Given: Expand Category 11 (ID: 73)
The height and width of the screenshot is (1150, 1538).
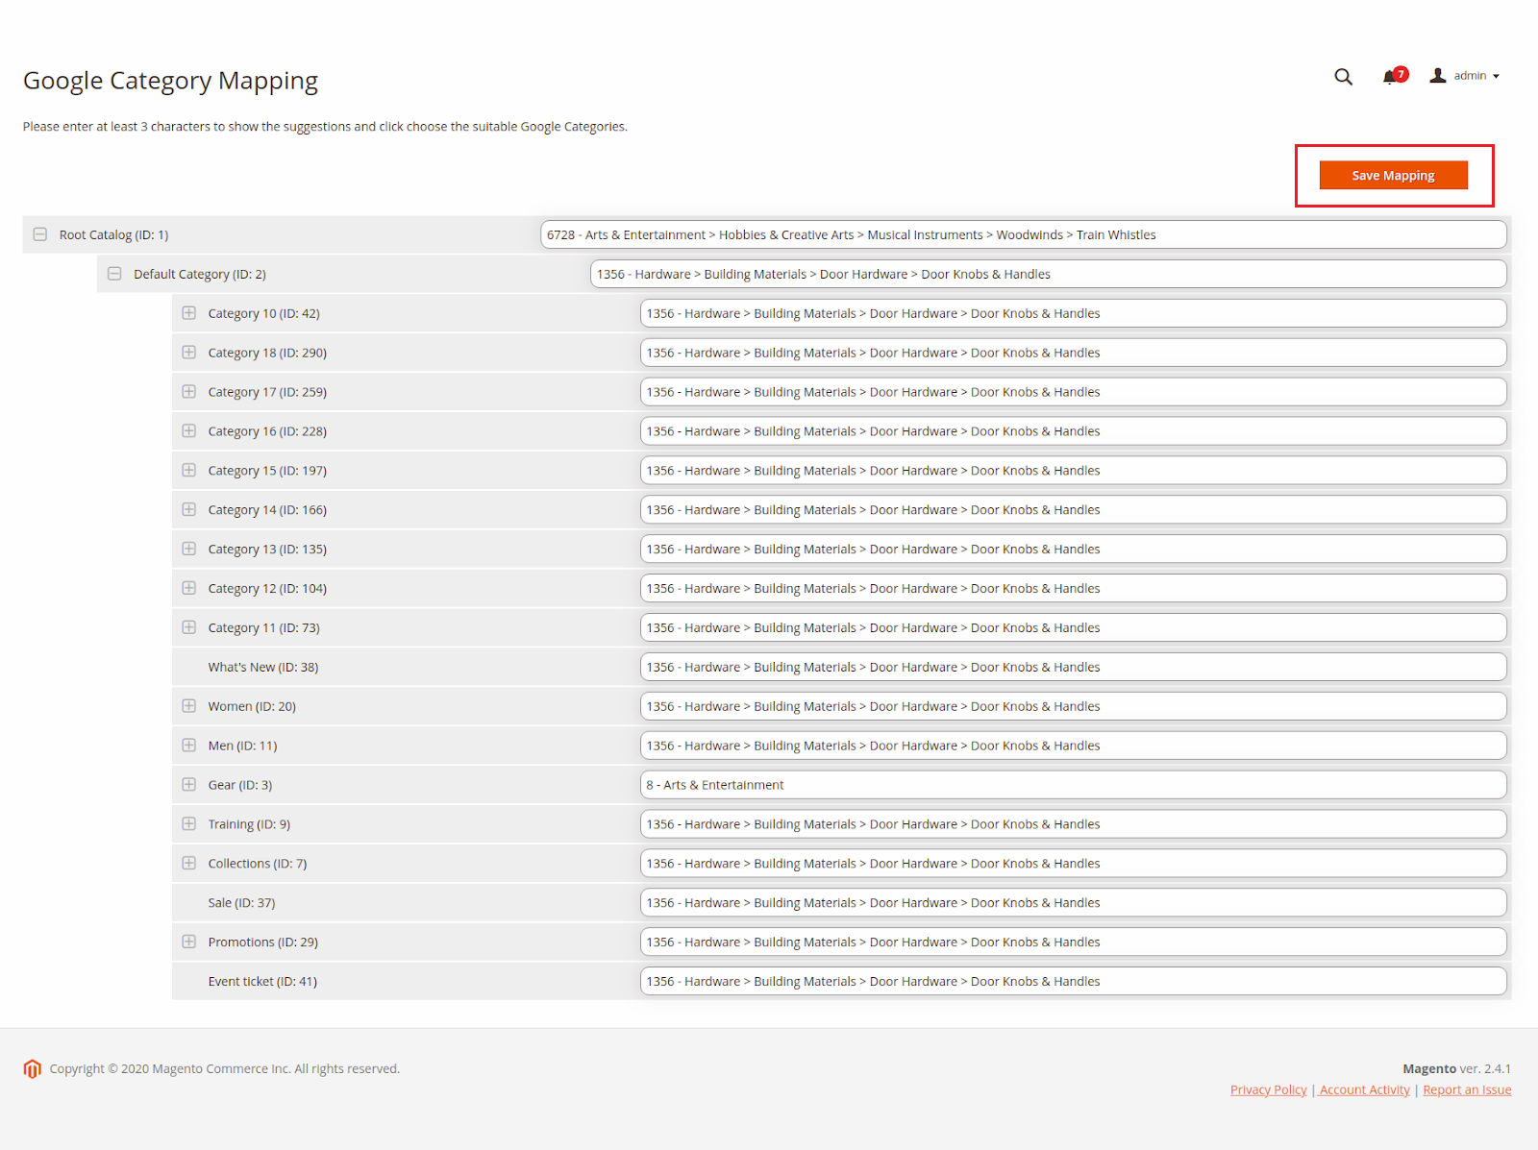Looking at the screenshot, I should (189, 627).
